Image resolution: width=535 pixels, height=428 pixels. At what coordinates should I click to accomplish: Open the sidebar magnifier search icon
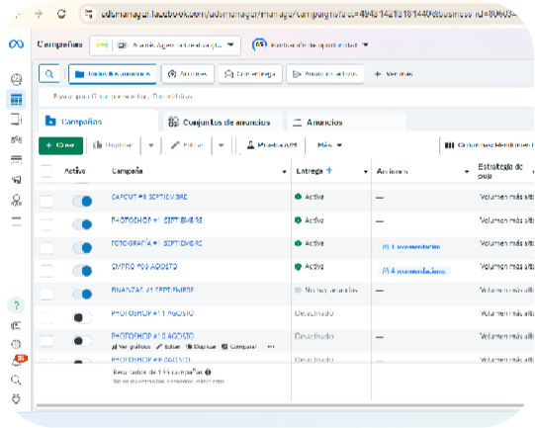coord(16,380)
